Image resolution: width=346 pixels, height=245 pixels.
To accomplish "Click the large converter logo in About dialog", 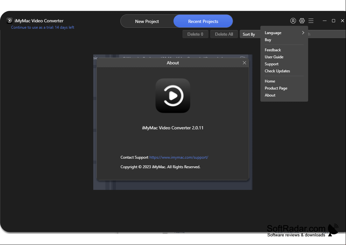I will tap(173, 96).
